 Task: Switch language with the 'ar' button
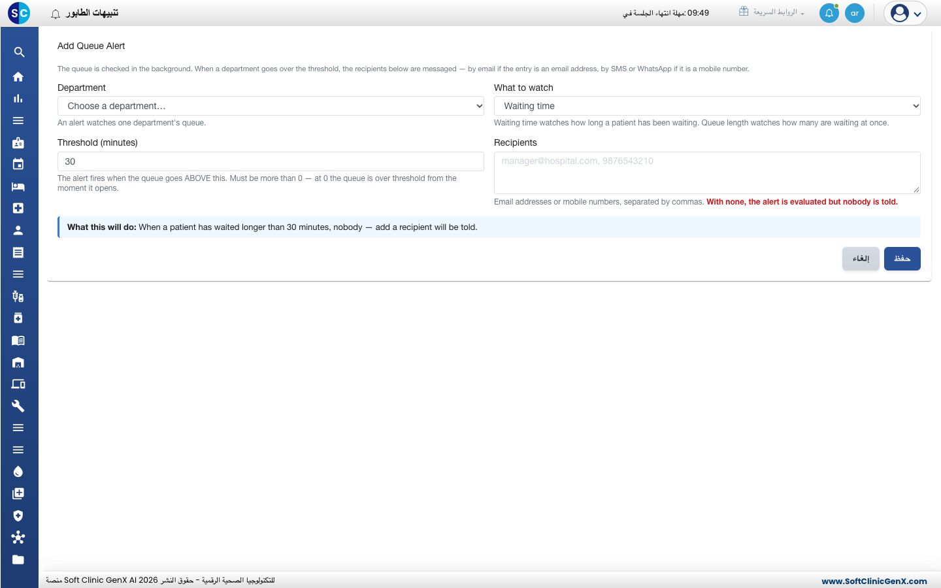[x=855, y=13]
